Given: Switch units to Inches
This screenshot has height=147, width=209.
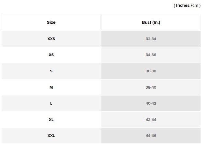Looking at the screenshot, I should (x=183, y=6).
